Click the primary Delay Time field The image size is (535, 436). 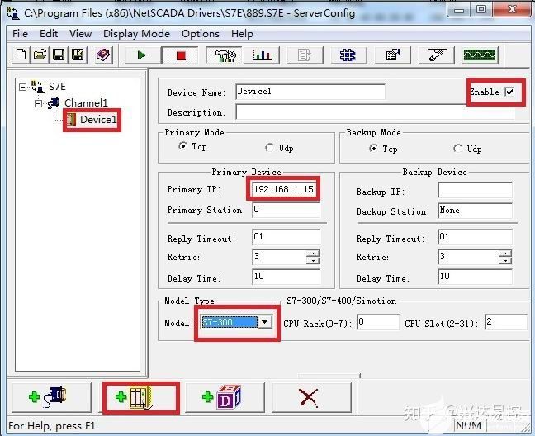[x=286, y=277]
